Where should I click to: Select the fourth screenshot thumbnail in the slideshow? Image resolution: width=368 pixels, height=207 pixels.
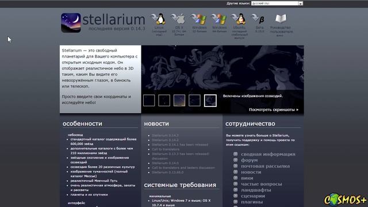194,101
